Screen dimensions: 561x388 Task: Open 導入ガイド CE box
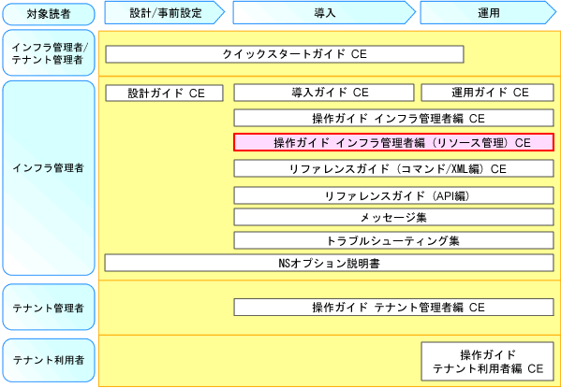[x=324, y=93]
